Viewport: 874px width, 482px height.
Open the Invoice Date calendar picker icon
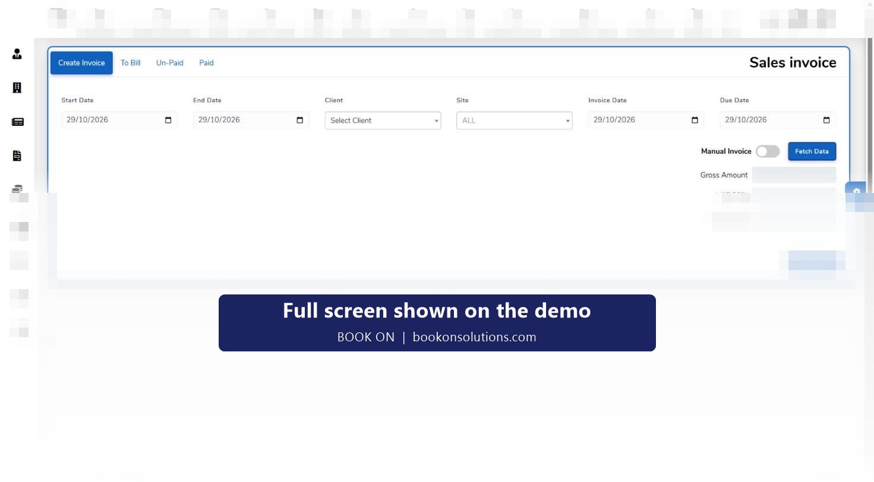pos(695,120)
